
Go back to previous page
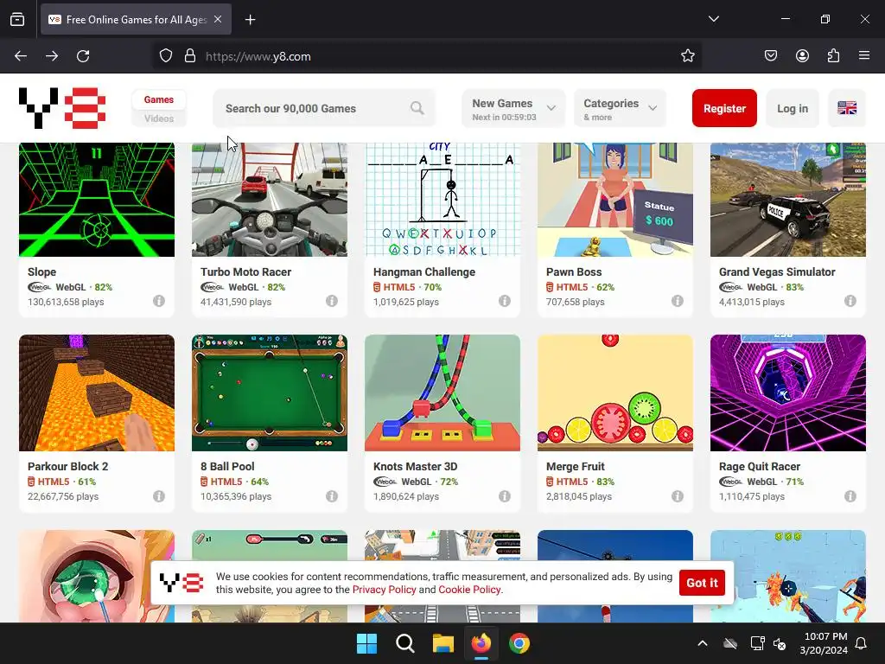pos(21,56)
